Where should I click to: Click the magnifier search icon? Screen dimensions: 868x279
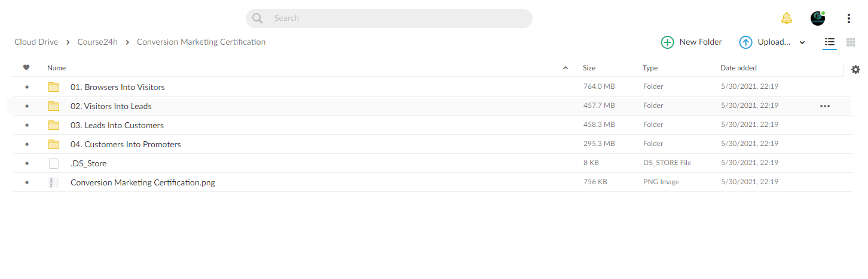coord(258,18)
